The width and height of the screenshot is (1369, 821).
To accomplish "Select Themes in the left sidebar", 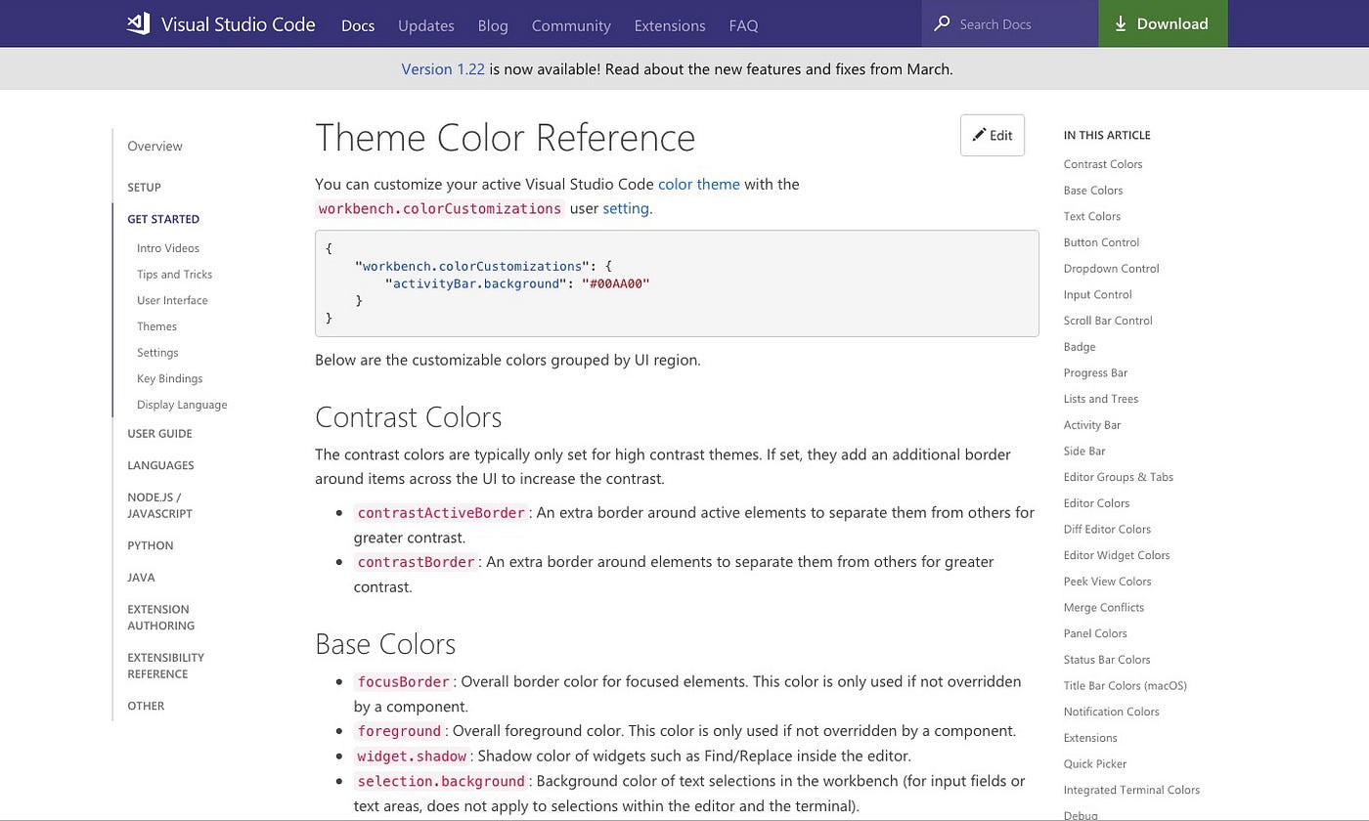I will (156, 326).
